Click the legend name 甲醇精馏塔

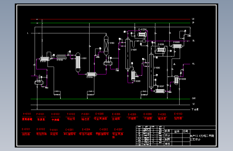(x=102, y=134)
